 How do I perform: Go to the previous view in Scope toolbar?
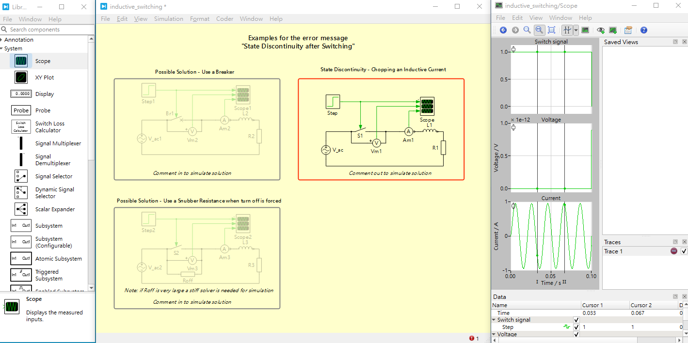(503, 30)
